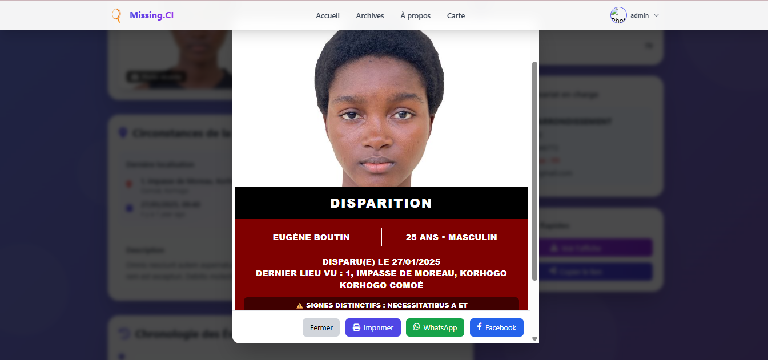Open the admin user dropdown label
Screen dimensions: 768x360
click(x=640, y=15)
